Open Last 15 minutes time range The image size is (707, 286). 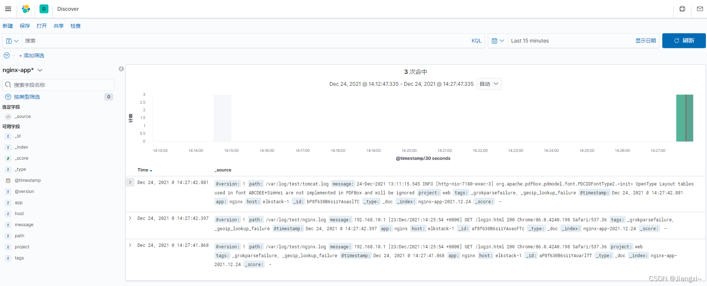530,41
